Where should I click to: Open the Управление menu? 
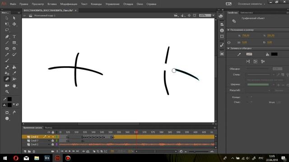click(112, 4)
